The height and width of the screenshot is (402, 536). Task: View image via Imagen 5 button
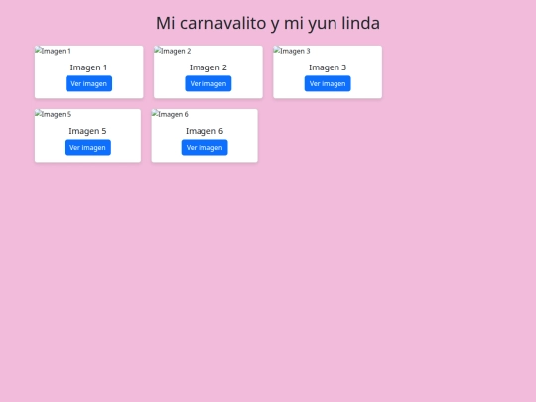pos(87,147)
